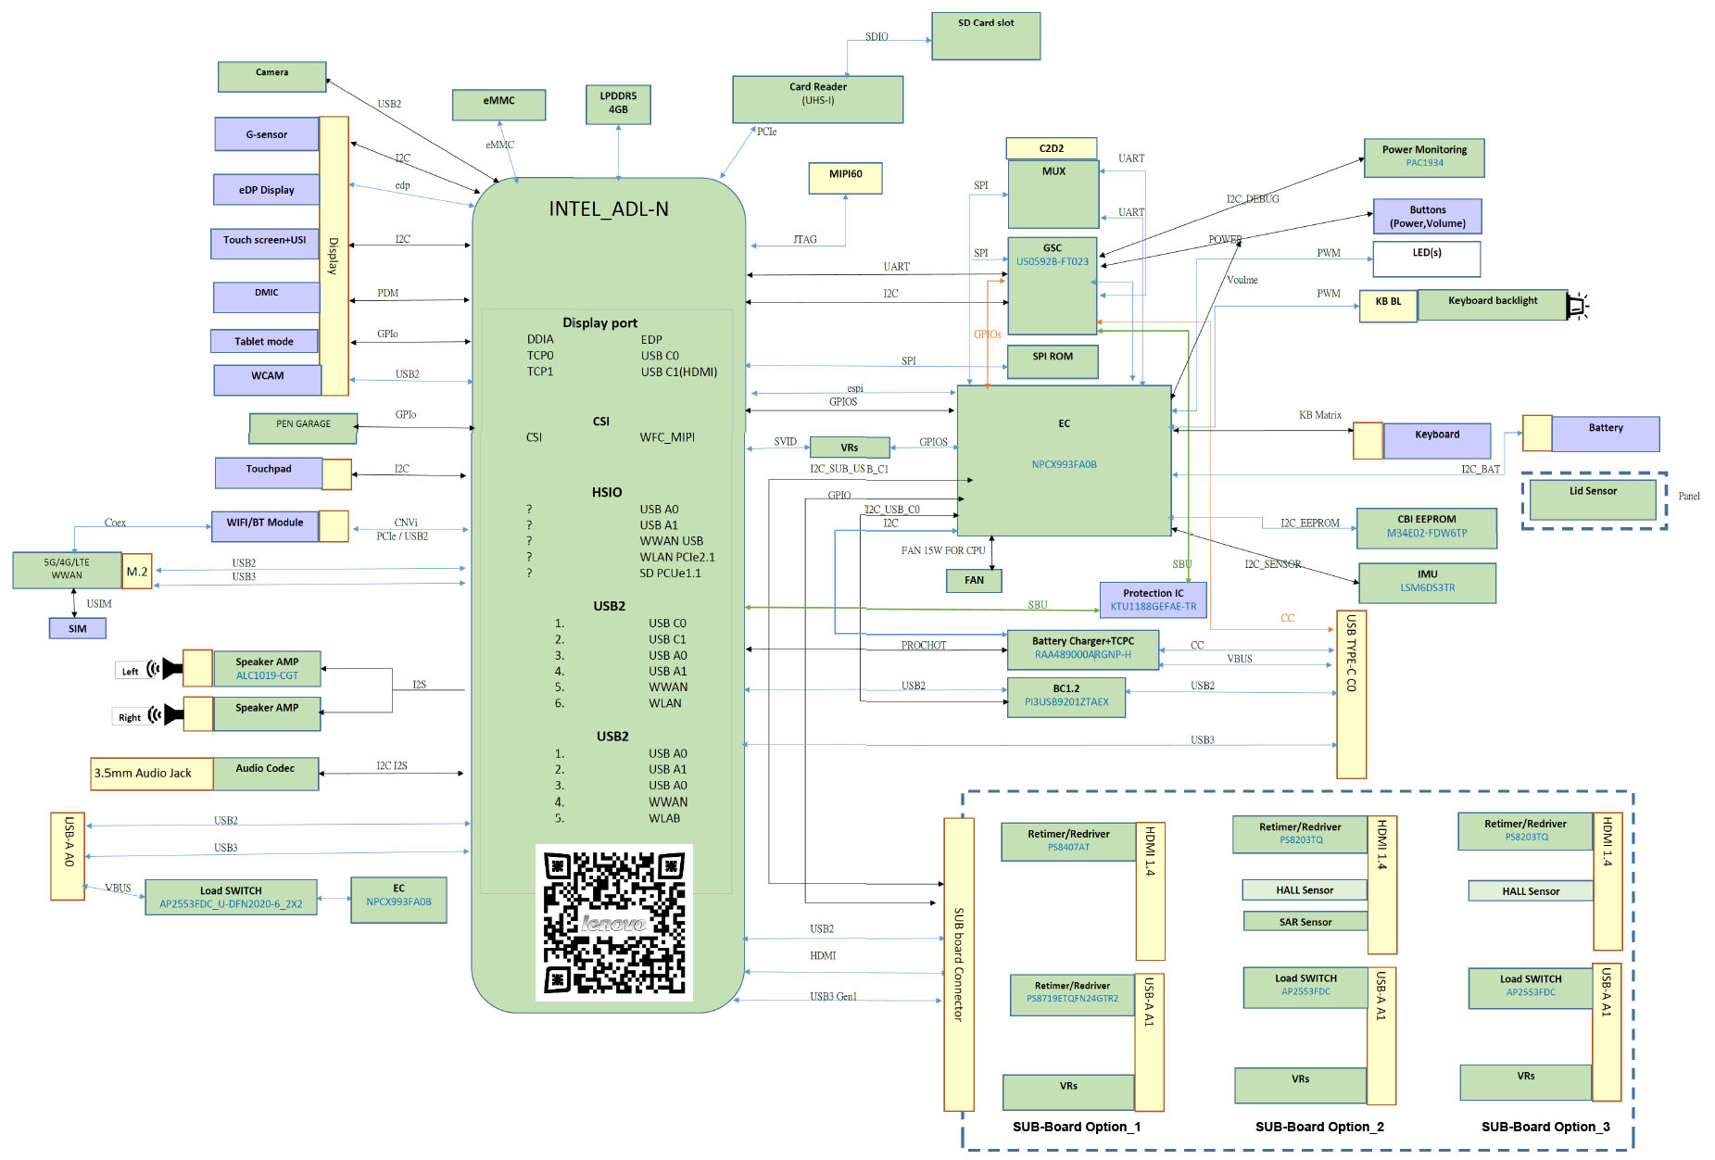
Task: Select the Battery Charger+TCPC block
Action: point(1083,650)
